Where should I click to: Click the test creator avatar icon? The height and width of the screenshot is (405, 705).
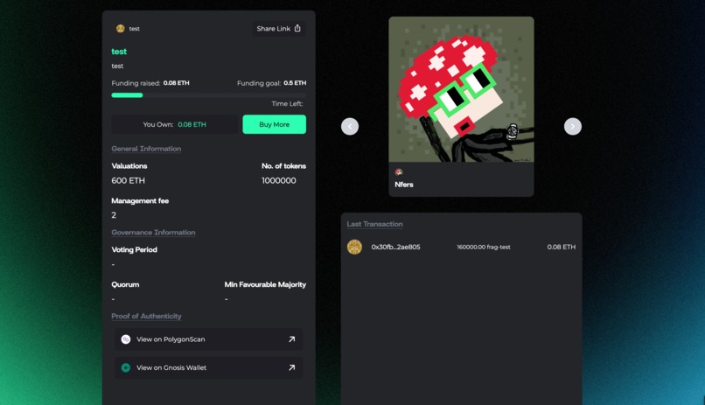120,28
